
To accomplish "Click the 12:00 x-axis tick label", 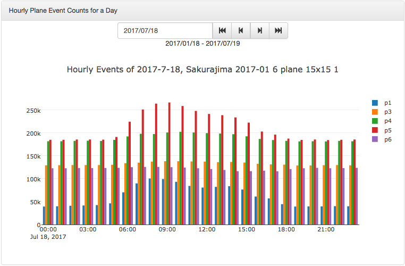I will coord(207,229).
